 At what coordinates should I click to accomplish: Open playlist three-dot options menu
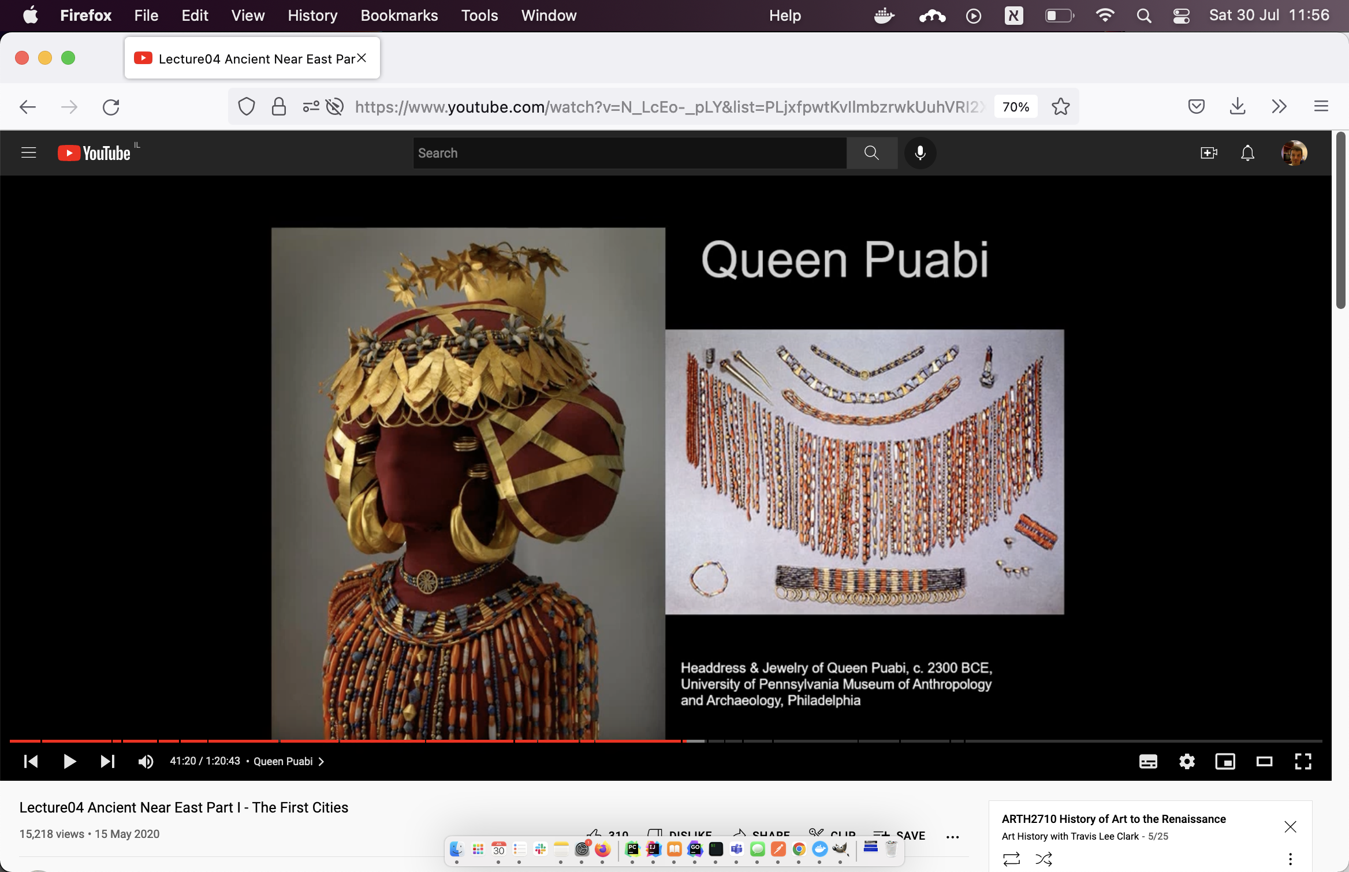pos(1290,859)
